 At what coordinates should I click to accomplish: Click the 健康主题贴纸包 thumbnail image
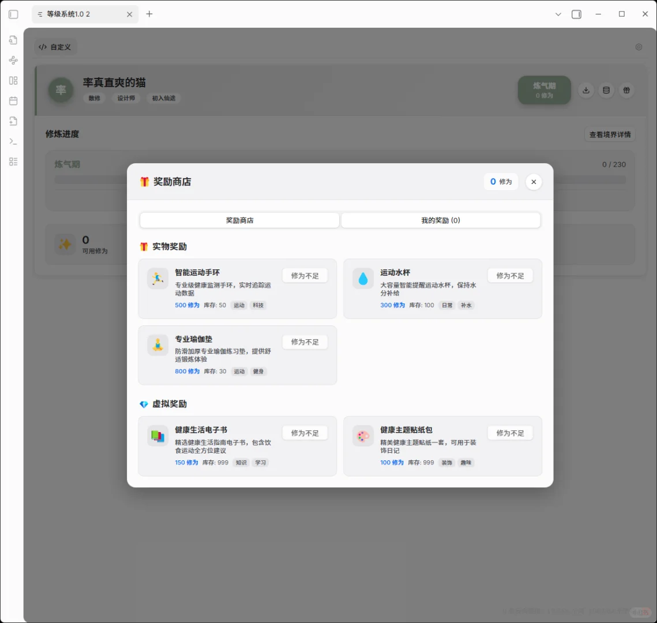click(363, 437)
